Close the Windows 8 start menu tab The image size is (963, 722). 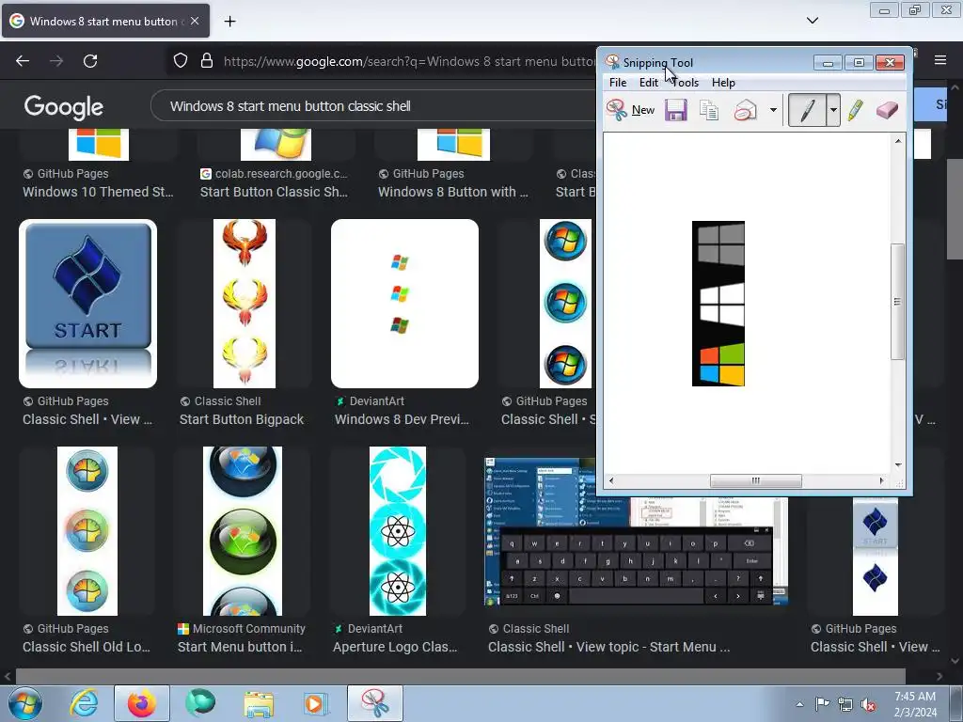pos(195,21)
